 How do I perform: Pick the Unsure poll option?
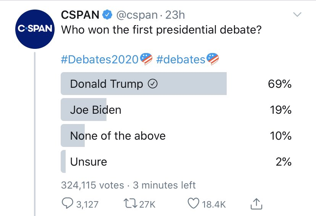(89, 162)
